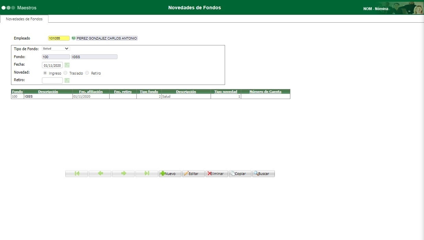Open the calendar icon next to Fecha

pos(67,65)
